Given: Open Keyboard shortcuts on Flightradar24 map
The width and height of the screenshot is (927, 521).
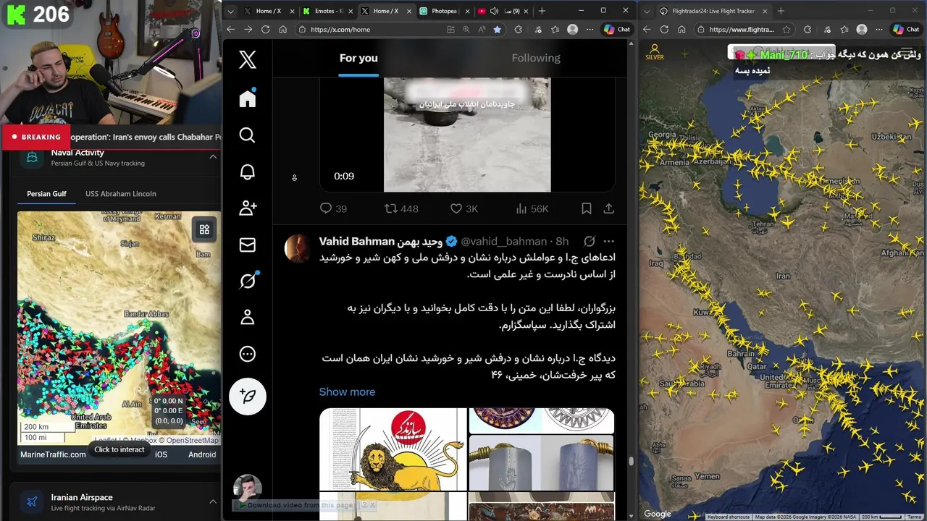Looking at the screenshot, I should (729, 517).
